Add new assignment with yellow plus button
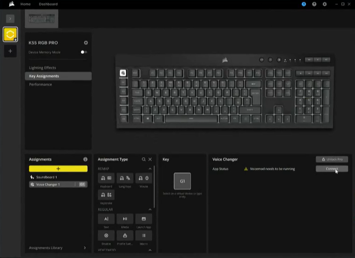Viewport: 355px width, 258px height. [58, 169]
